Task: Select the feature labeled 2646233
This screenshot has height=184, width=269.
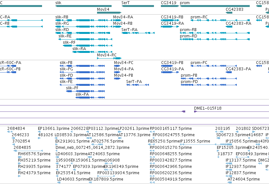Action: coord(21,135)
